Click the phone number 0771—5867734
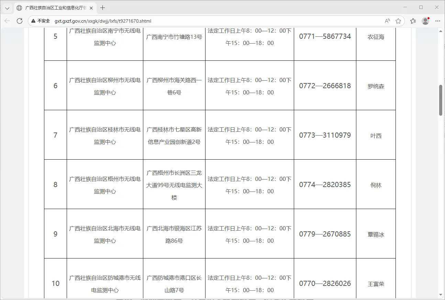Viewport: 445px width, 300px height. click(x=325, y=36)
